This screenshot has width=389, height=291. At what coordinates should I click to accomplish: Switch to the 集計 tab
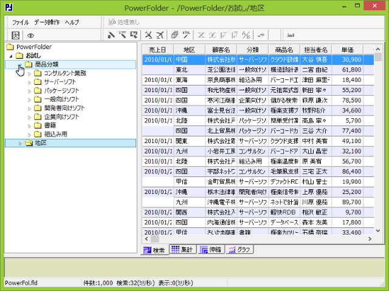(x=182, y=249)
